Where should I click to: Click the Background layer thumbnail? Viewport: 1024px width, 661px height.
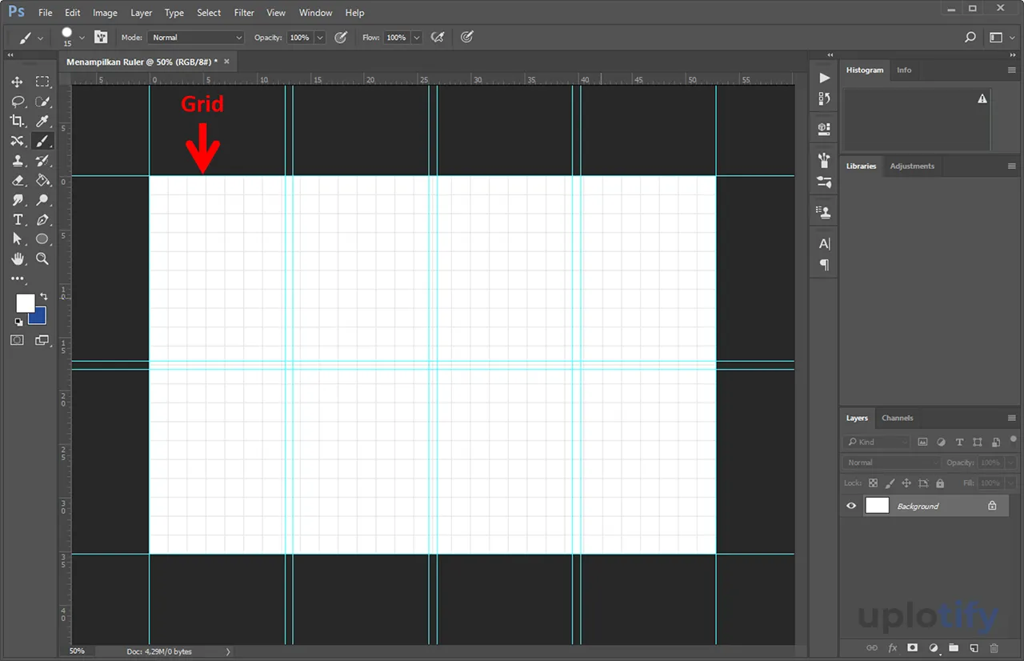coord(878,506)
